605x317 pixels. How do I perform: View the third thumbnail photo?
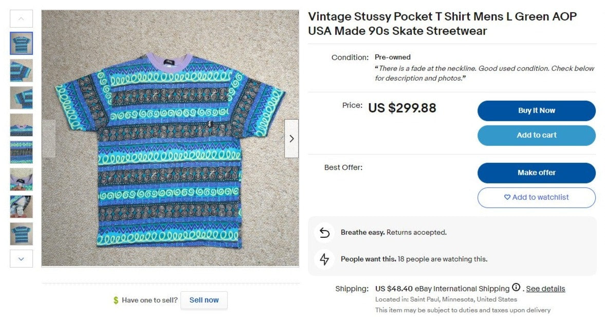pyautogui.click(x=22, y=98)
